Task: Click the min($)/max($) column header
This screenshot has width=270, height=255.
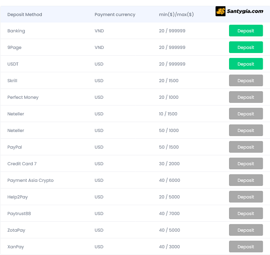Action: tap(176, 14)
